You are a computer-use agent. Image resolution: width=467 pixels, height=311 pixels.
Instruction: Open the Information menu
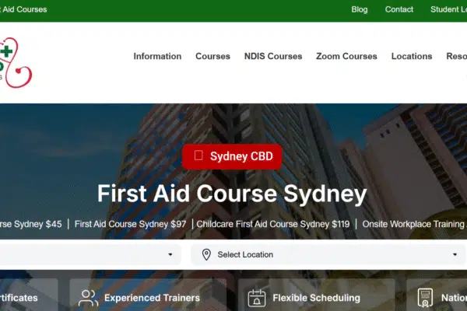point(157,56)
